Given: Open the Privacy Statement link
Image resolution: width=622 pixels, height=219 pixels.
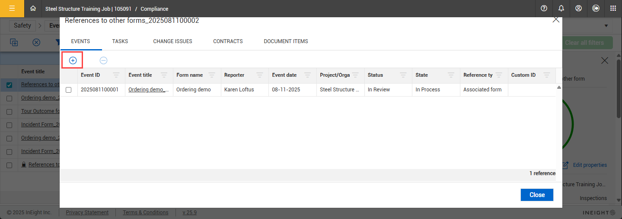Looking at the screenshot, I should click(x=87, y=213).
